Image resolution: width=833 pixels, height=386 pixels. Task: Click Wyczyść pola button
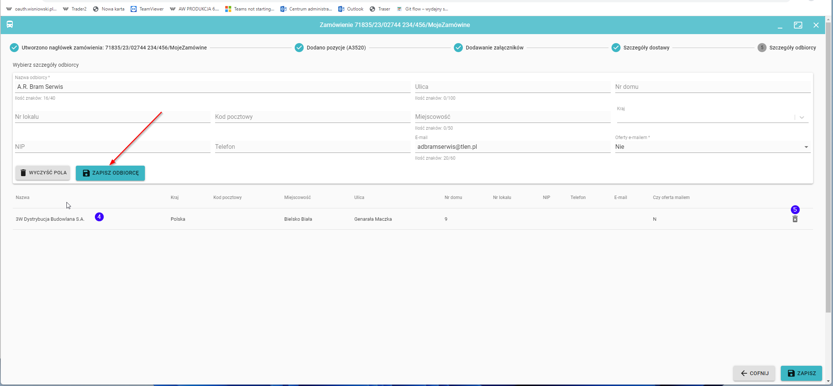tap(43, 173)
